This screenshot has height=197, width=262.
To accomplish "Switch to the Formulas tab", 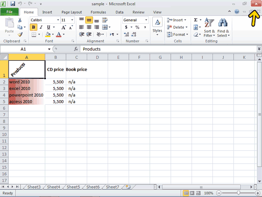I will pos(98,12).
